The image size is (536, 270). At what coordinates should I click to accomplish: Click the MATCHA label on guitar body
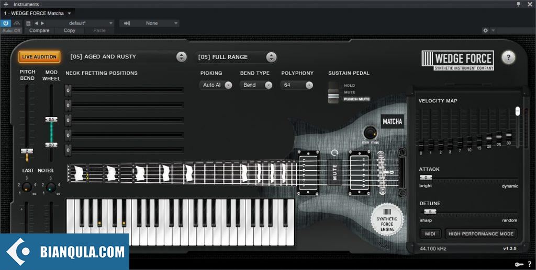[393, 122]
